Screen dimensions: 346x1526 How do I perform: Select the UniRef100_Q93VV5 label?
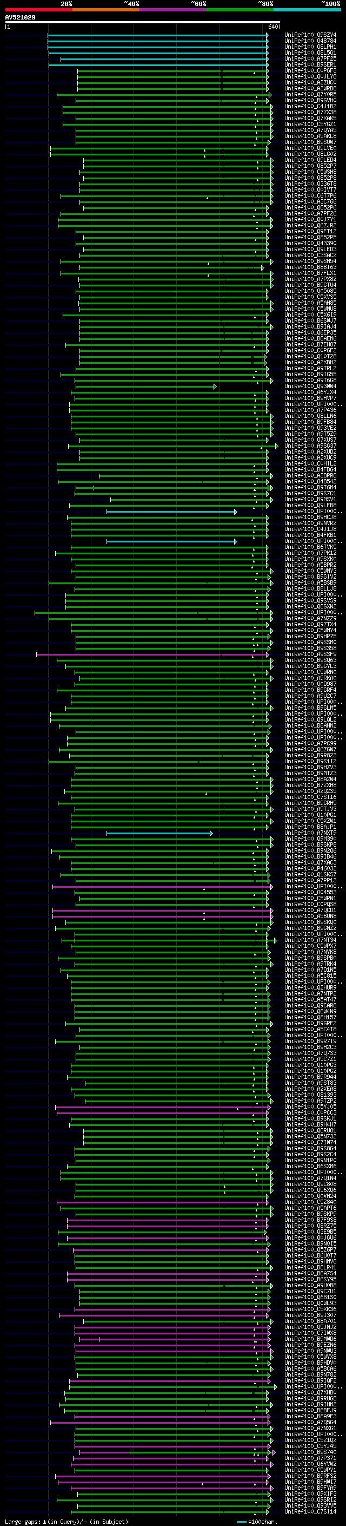310,1507
